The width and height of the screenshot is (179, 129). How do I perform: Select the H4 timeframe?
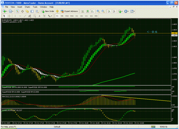(81, 16)
